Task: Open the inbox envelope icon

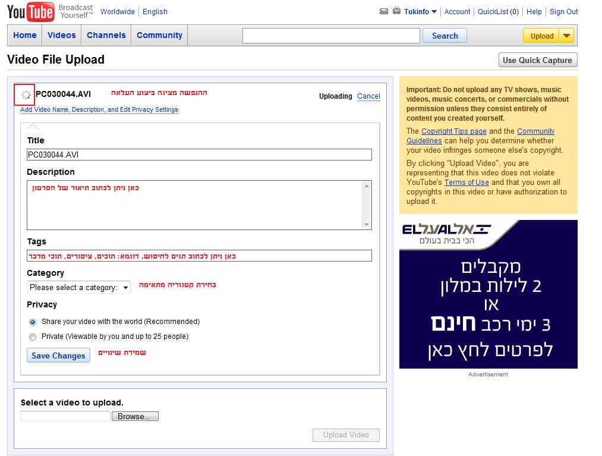Action: click(x=384, y=11)
